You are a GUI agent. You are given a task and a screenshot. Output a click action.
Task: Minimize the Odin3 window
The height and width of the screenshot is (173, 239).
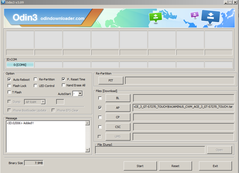[226, 2]
